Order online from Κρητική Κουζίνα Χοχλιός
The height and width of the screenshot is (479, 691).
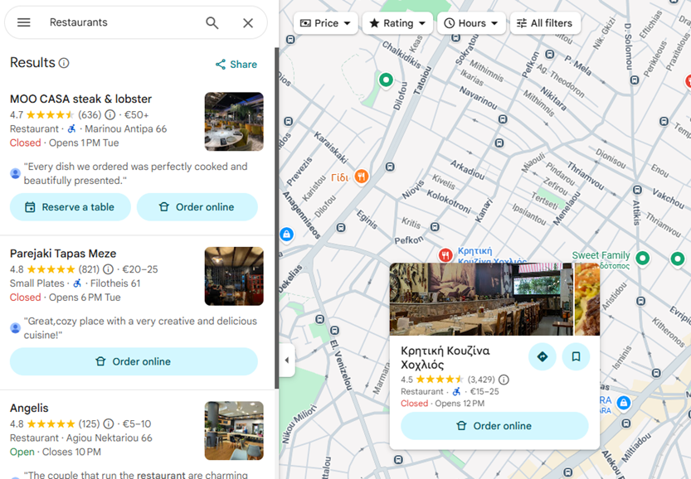494,426
